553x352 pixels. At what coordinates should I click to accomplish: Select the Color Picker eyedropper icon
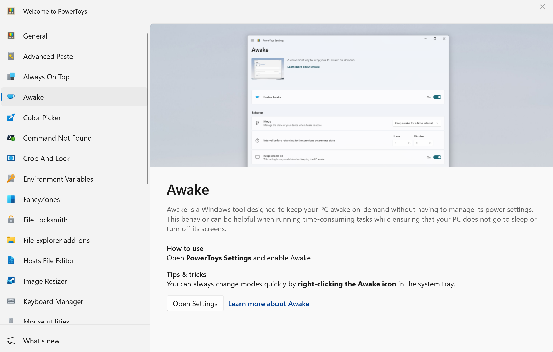pos(11,118)
